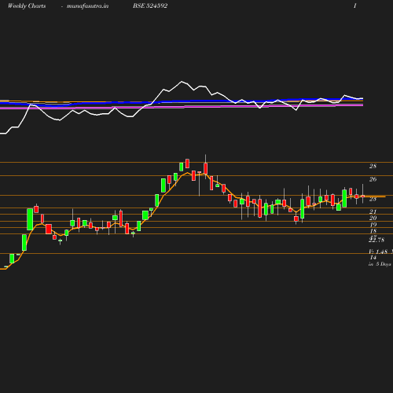393x393 pixels.
Task: Click the "in 5 Days" caption
Action: pos(380,264)
